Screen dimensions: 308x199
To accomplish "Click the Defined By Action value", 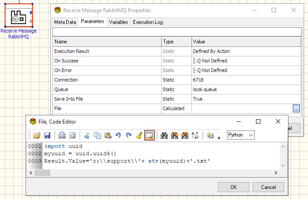I will [x=211, y=51].
